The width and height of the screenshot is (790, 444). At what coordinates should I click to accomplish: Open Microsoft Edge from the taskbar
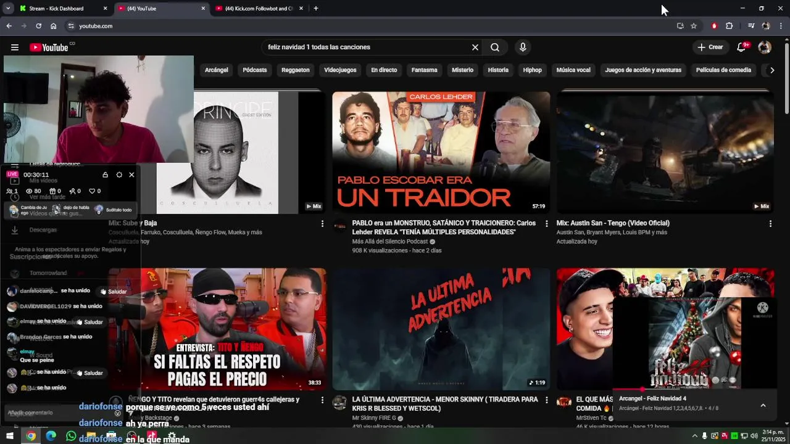51,436
